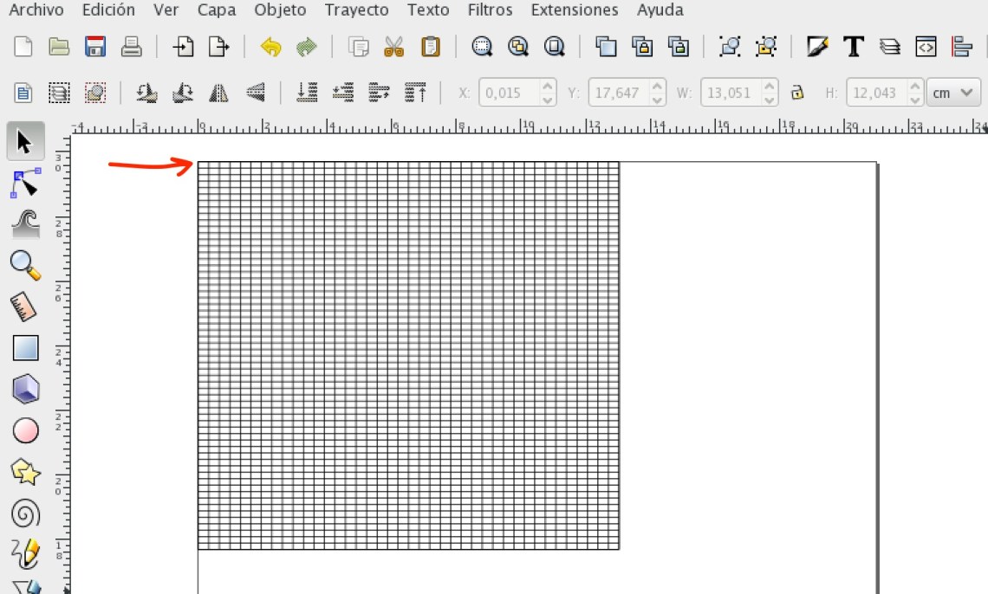Select the Node editing tool

click(x=25, y=182)
